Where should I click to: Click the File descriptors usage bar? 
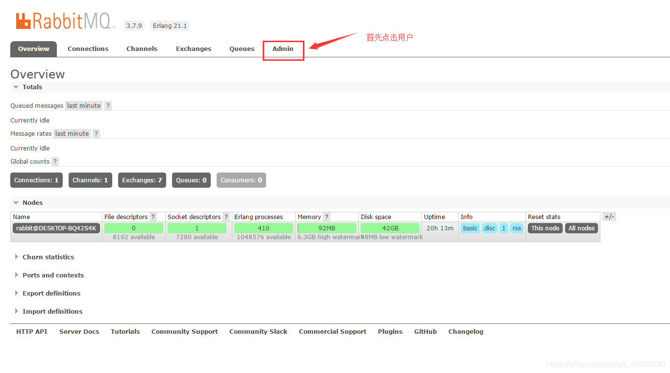click(133, 228)
